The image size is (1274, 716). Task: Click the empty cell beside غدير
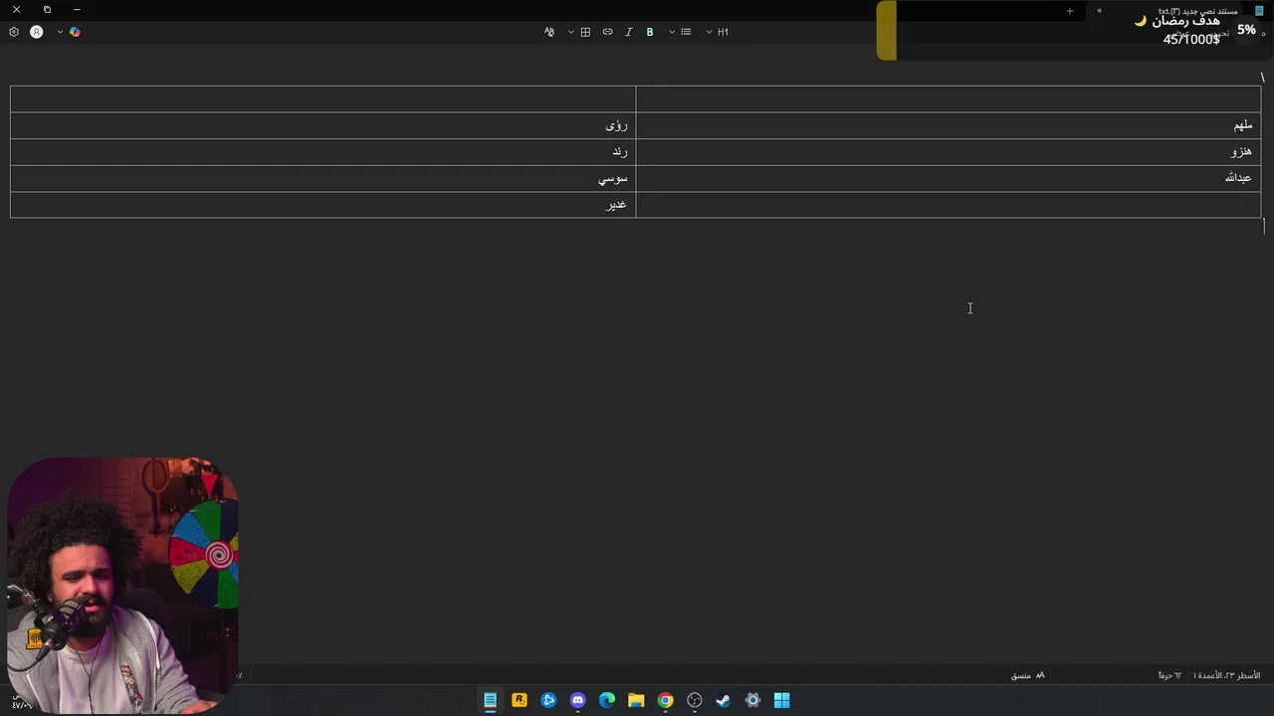(949, 204)
